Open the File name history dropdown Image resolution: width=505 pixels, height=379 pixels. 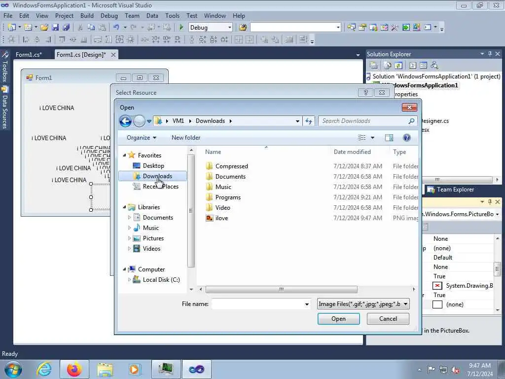[307, 304]
